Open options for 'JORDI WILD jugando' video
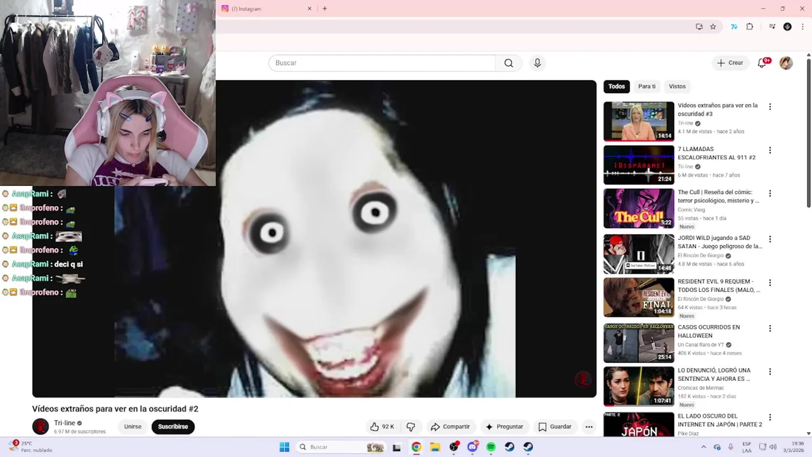 [770, 239]
